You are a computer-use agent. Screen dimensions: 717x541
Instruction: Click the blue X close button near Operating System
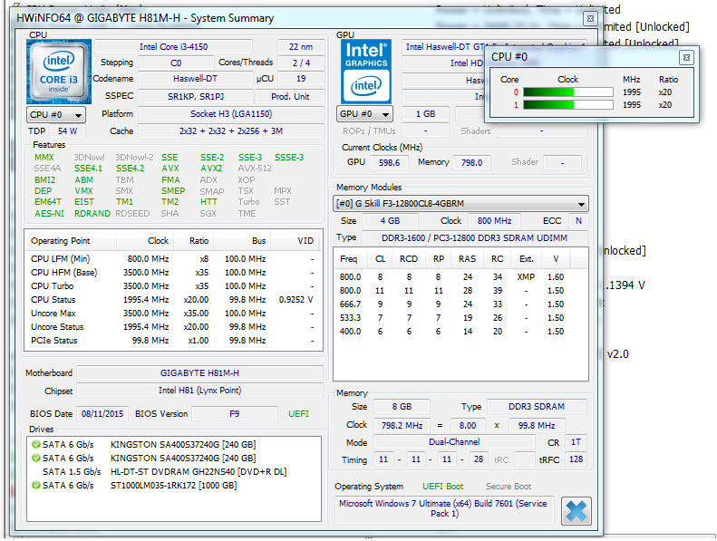(x=577, y=511)
